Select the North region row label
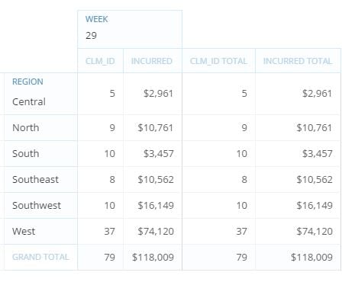The height and width of the screenshot is (282, 355). click(26, 128)
